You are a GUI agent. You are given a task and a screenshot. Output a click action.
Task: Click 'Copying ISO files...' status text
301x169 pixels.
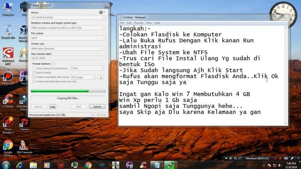[68, 98]
